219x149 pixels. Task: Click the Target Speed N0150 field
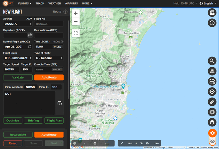click(11, 69)
